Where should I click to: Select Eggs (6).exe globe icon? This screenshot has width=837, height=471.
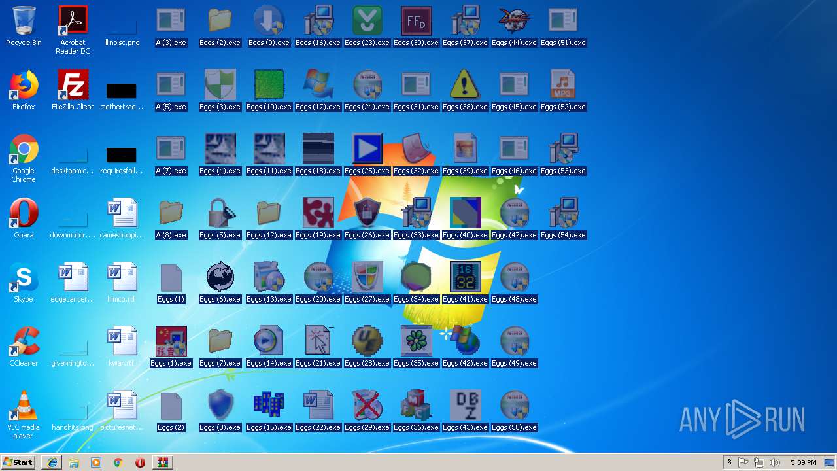[220, 277]
